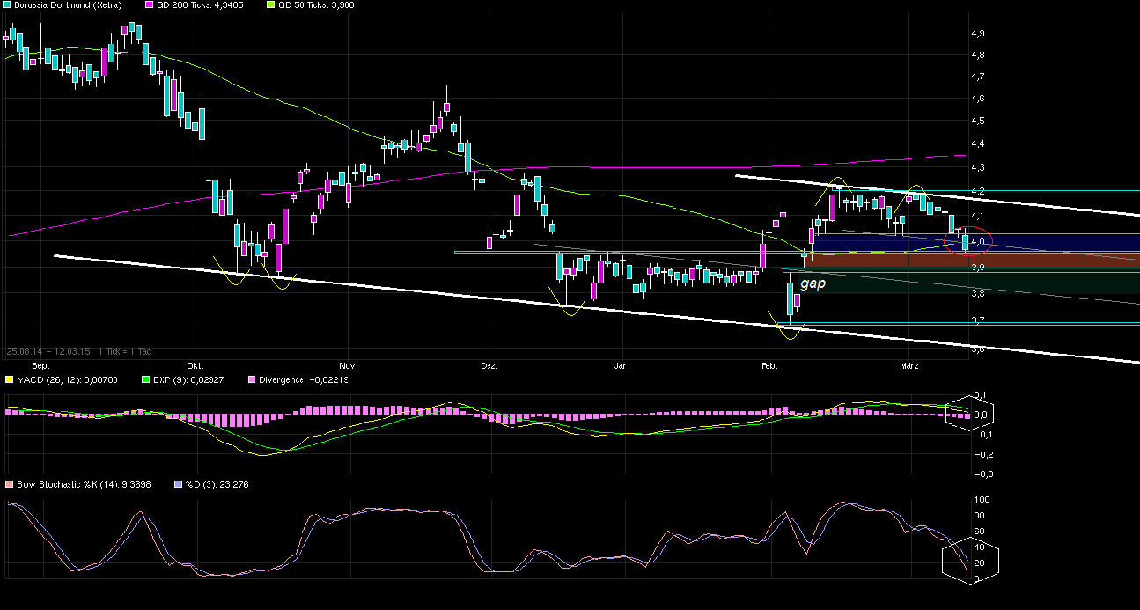
Task: Click the 'gap' annotation text
Action: [x=813, y=284]
